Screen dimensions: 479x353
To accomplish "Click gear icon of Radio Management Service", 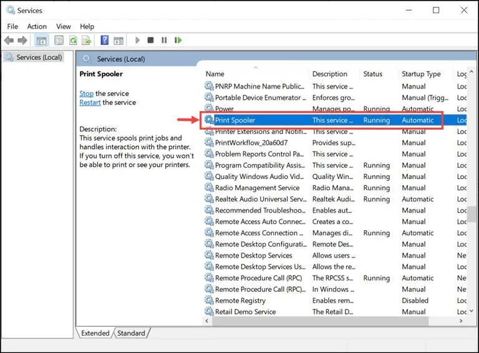I will pos(209,188).
